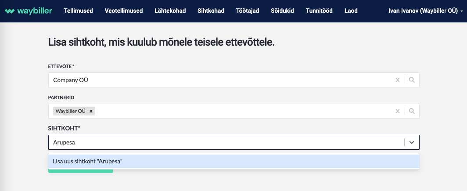Screen dimensions: 467x191
Task: Open the Ivan Ivanov user menu
Action: [x=426, y=11]
